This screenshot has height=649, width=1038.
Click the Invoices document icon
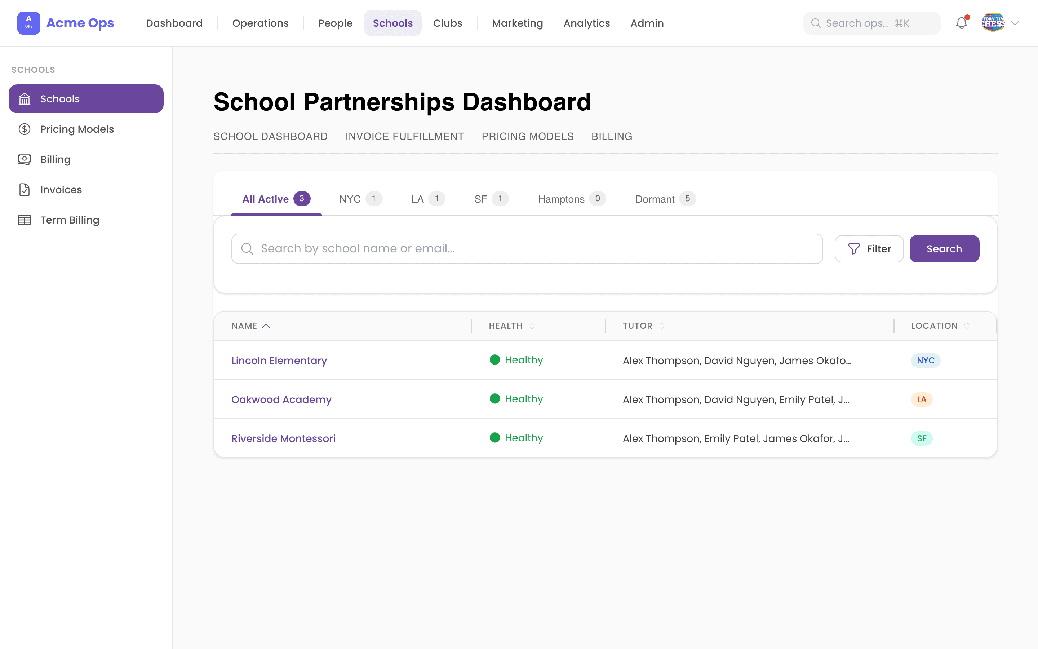(25, 190)
